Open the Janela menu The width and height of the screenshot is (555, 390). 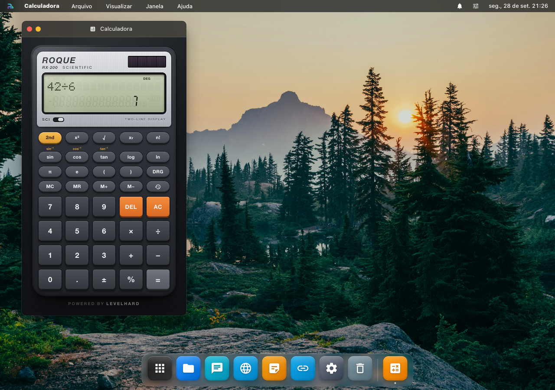[x=155, y=6]
